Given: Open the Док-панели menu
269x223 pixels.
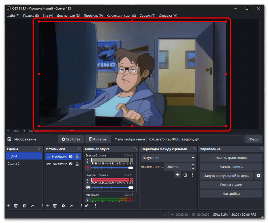Looking at the screenshot, I should pyautogui.click(x=68, y=16).
